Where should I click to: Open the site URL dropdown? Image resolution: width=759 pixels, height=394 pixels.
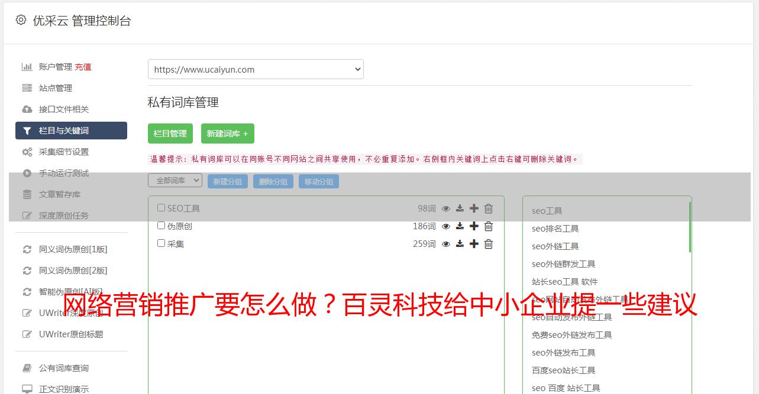point(256,69)
